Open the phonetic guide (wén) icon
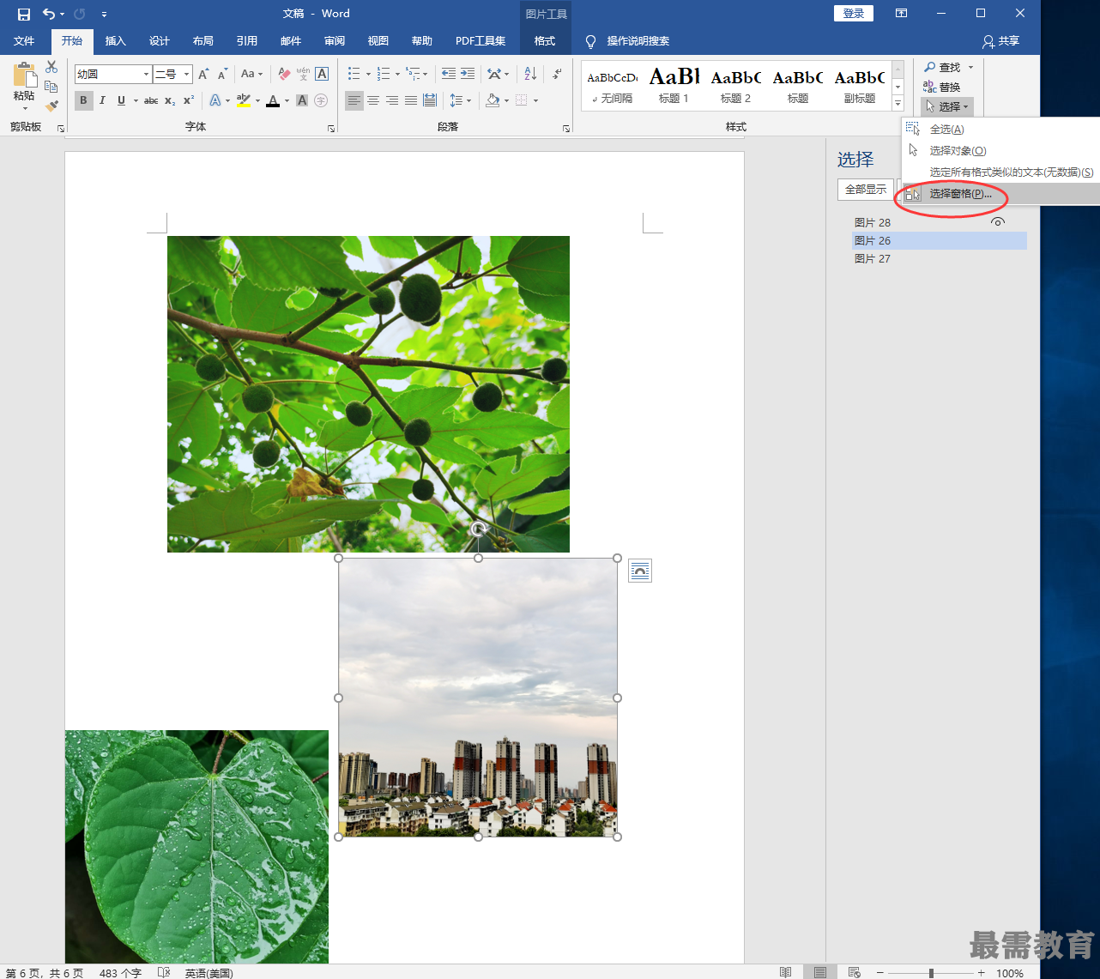Screen dimensions: 1100x979 303,74
